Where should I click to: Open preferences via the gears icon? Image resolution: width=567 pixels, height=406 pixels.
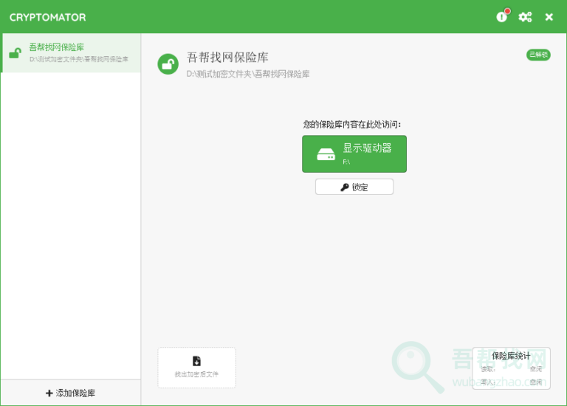pyautogui.click(x=525, y=16)
